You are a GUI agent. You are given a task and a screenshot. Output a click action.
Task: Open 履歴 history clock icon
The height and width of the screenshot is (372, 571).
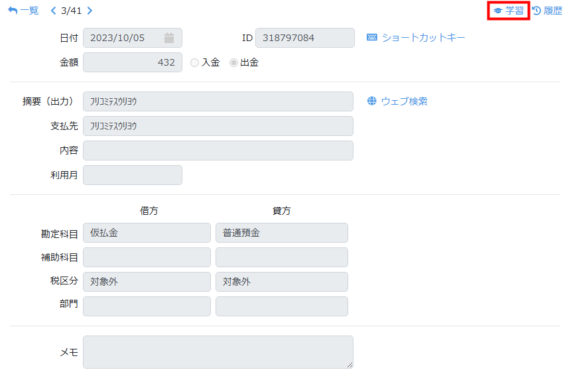(537, 11)
